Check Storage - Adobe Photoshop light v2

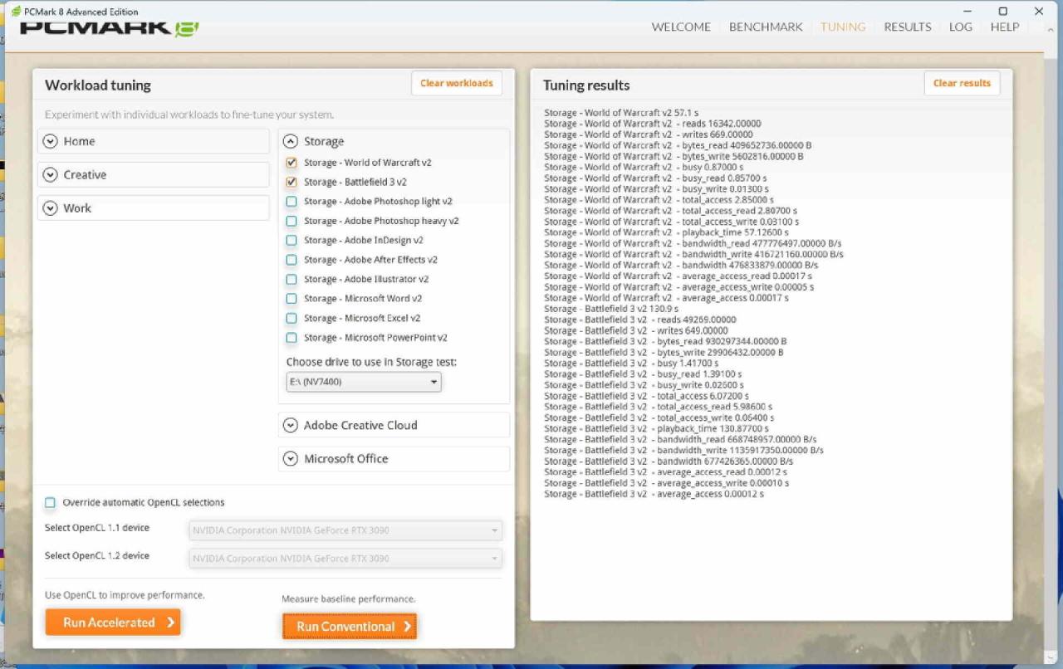[x=291, y=202]
